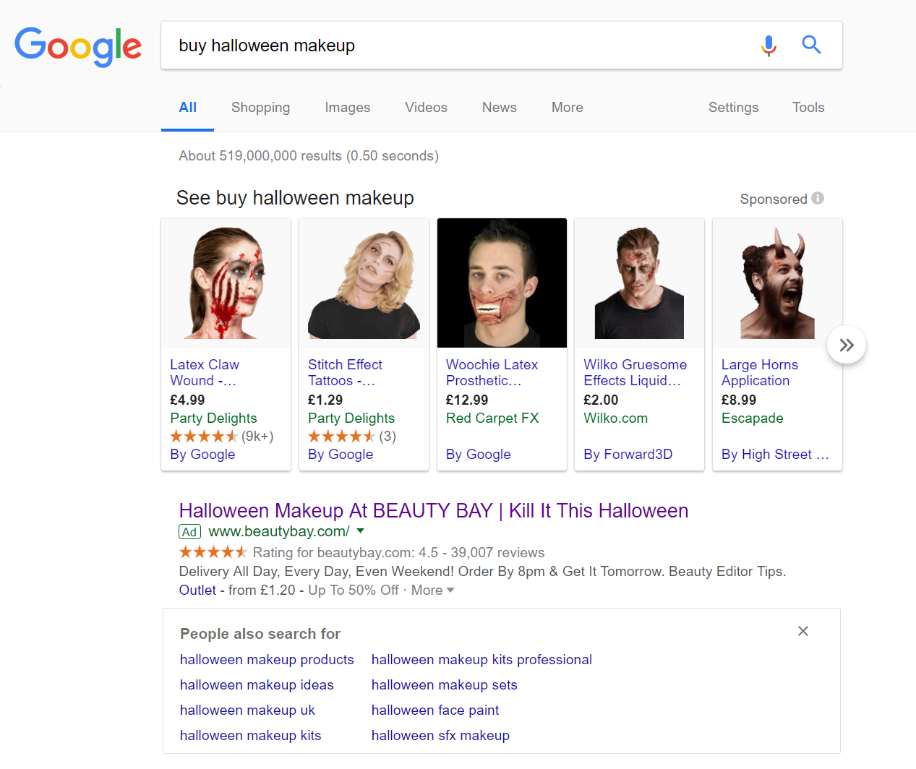The image size is (916, 769).
Task: Open the More search categories menu
Action: pyautogui.click(x=567, y=108)
